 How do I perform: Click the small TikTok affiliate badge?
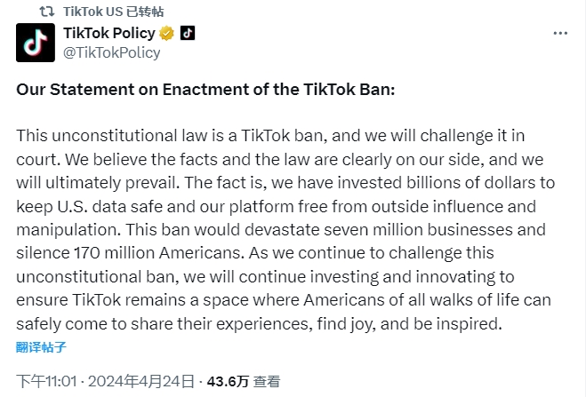187,34
